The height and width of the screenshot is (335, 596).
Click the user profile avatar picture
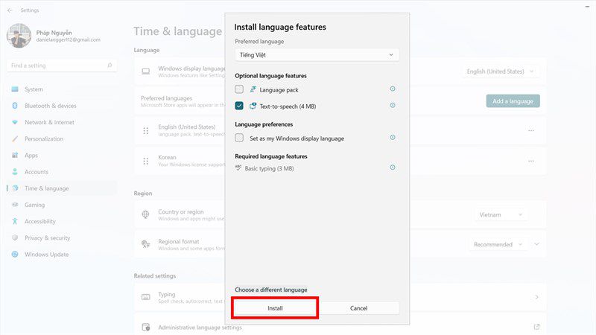(19, 36)
